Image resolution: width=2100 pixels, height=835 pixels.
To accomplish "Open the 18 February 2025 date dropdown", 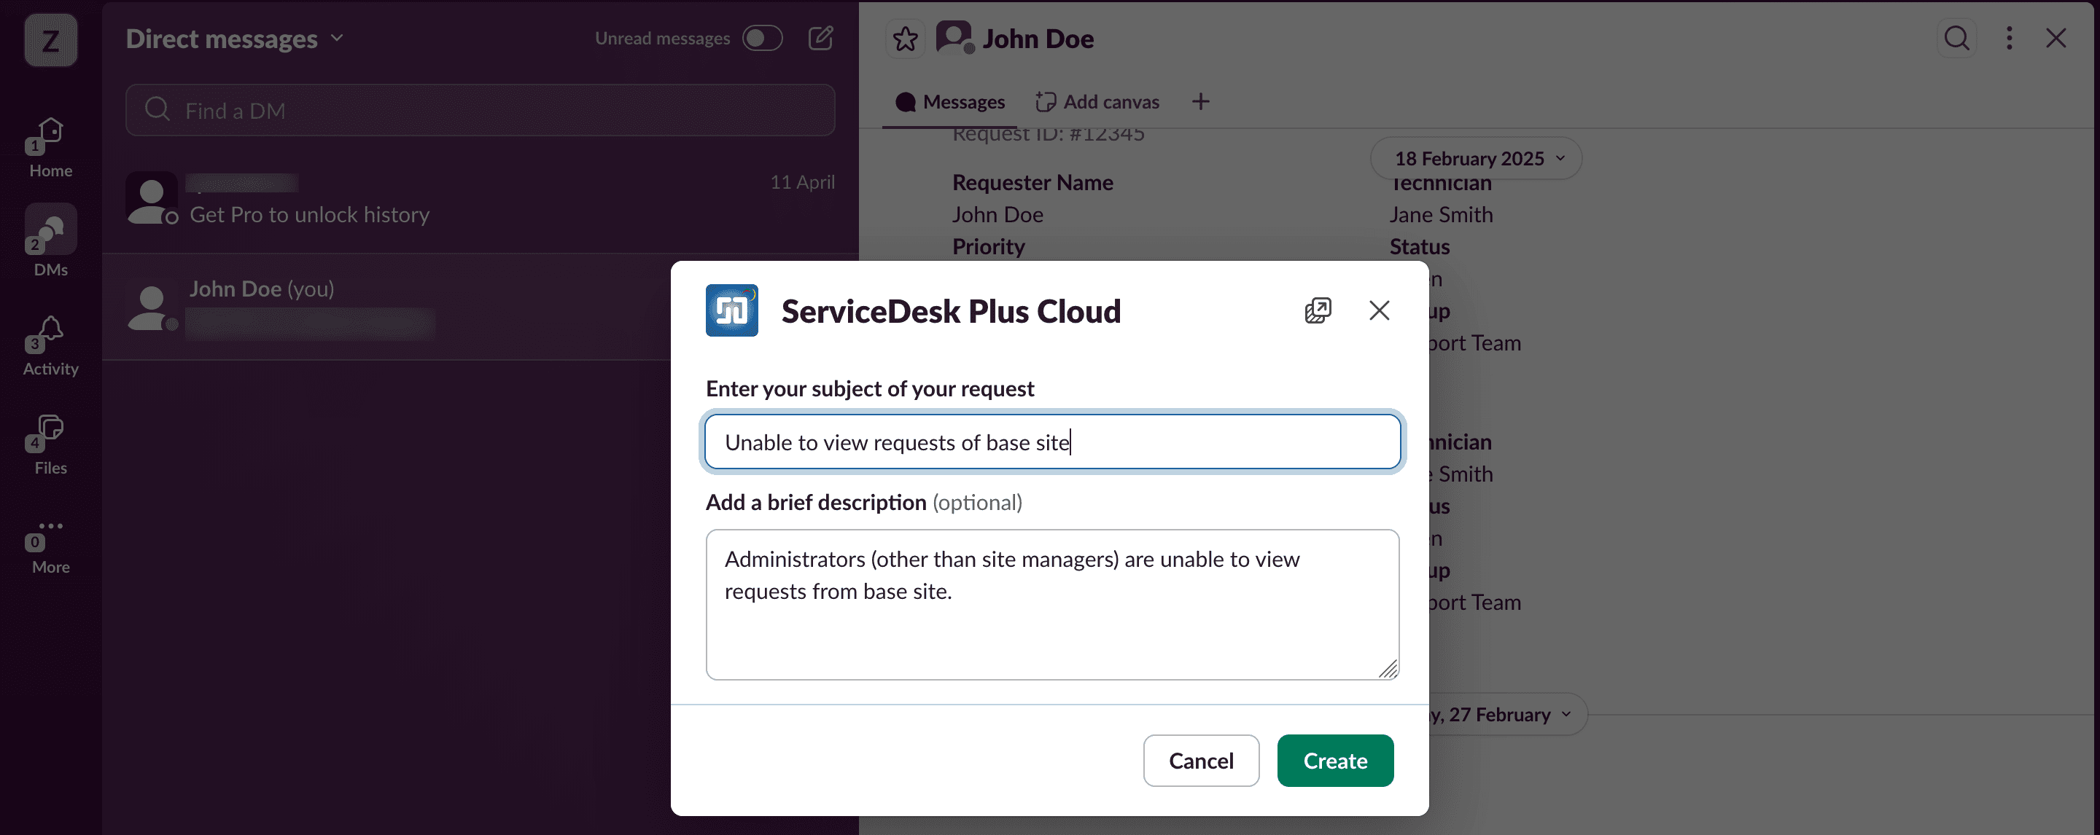I will (x=1477, y=158).
